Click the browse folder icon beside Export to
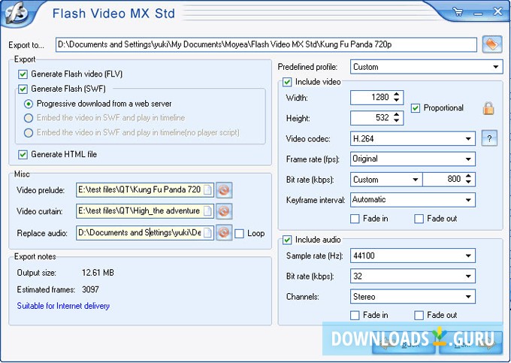This screenshot has width=511, height=363. pos(492,44)
